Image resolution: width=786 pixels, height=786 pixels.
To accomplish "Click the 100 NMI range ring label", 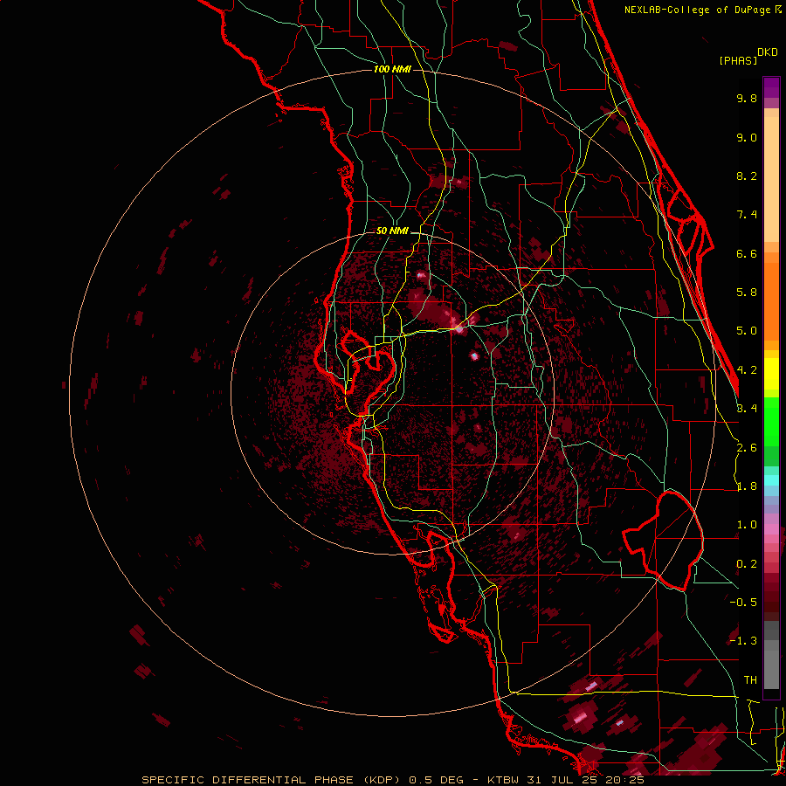I will click(392, 69).
